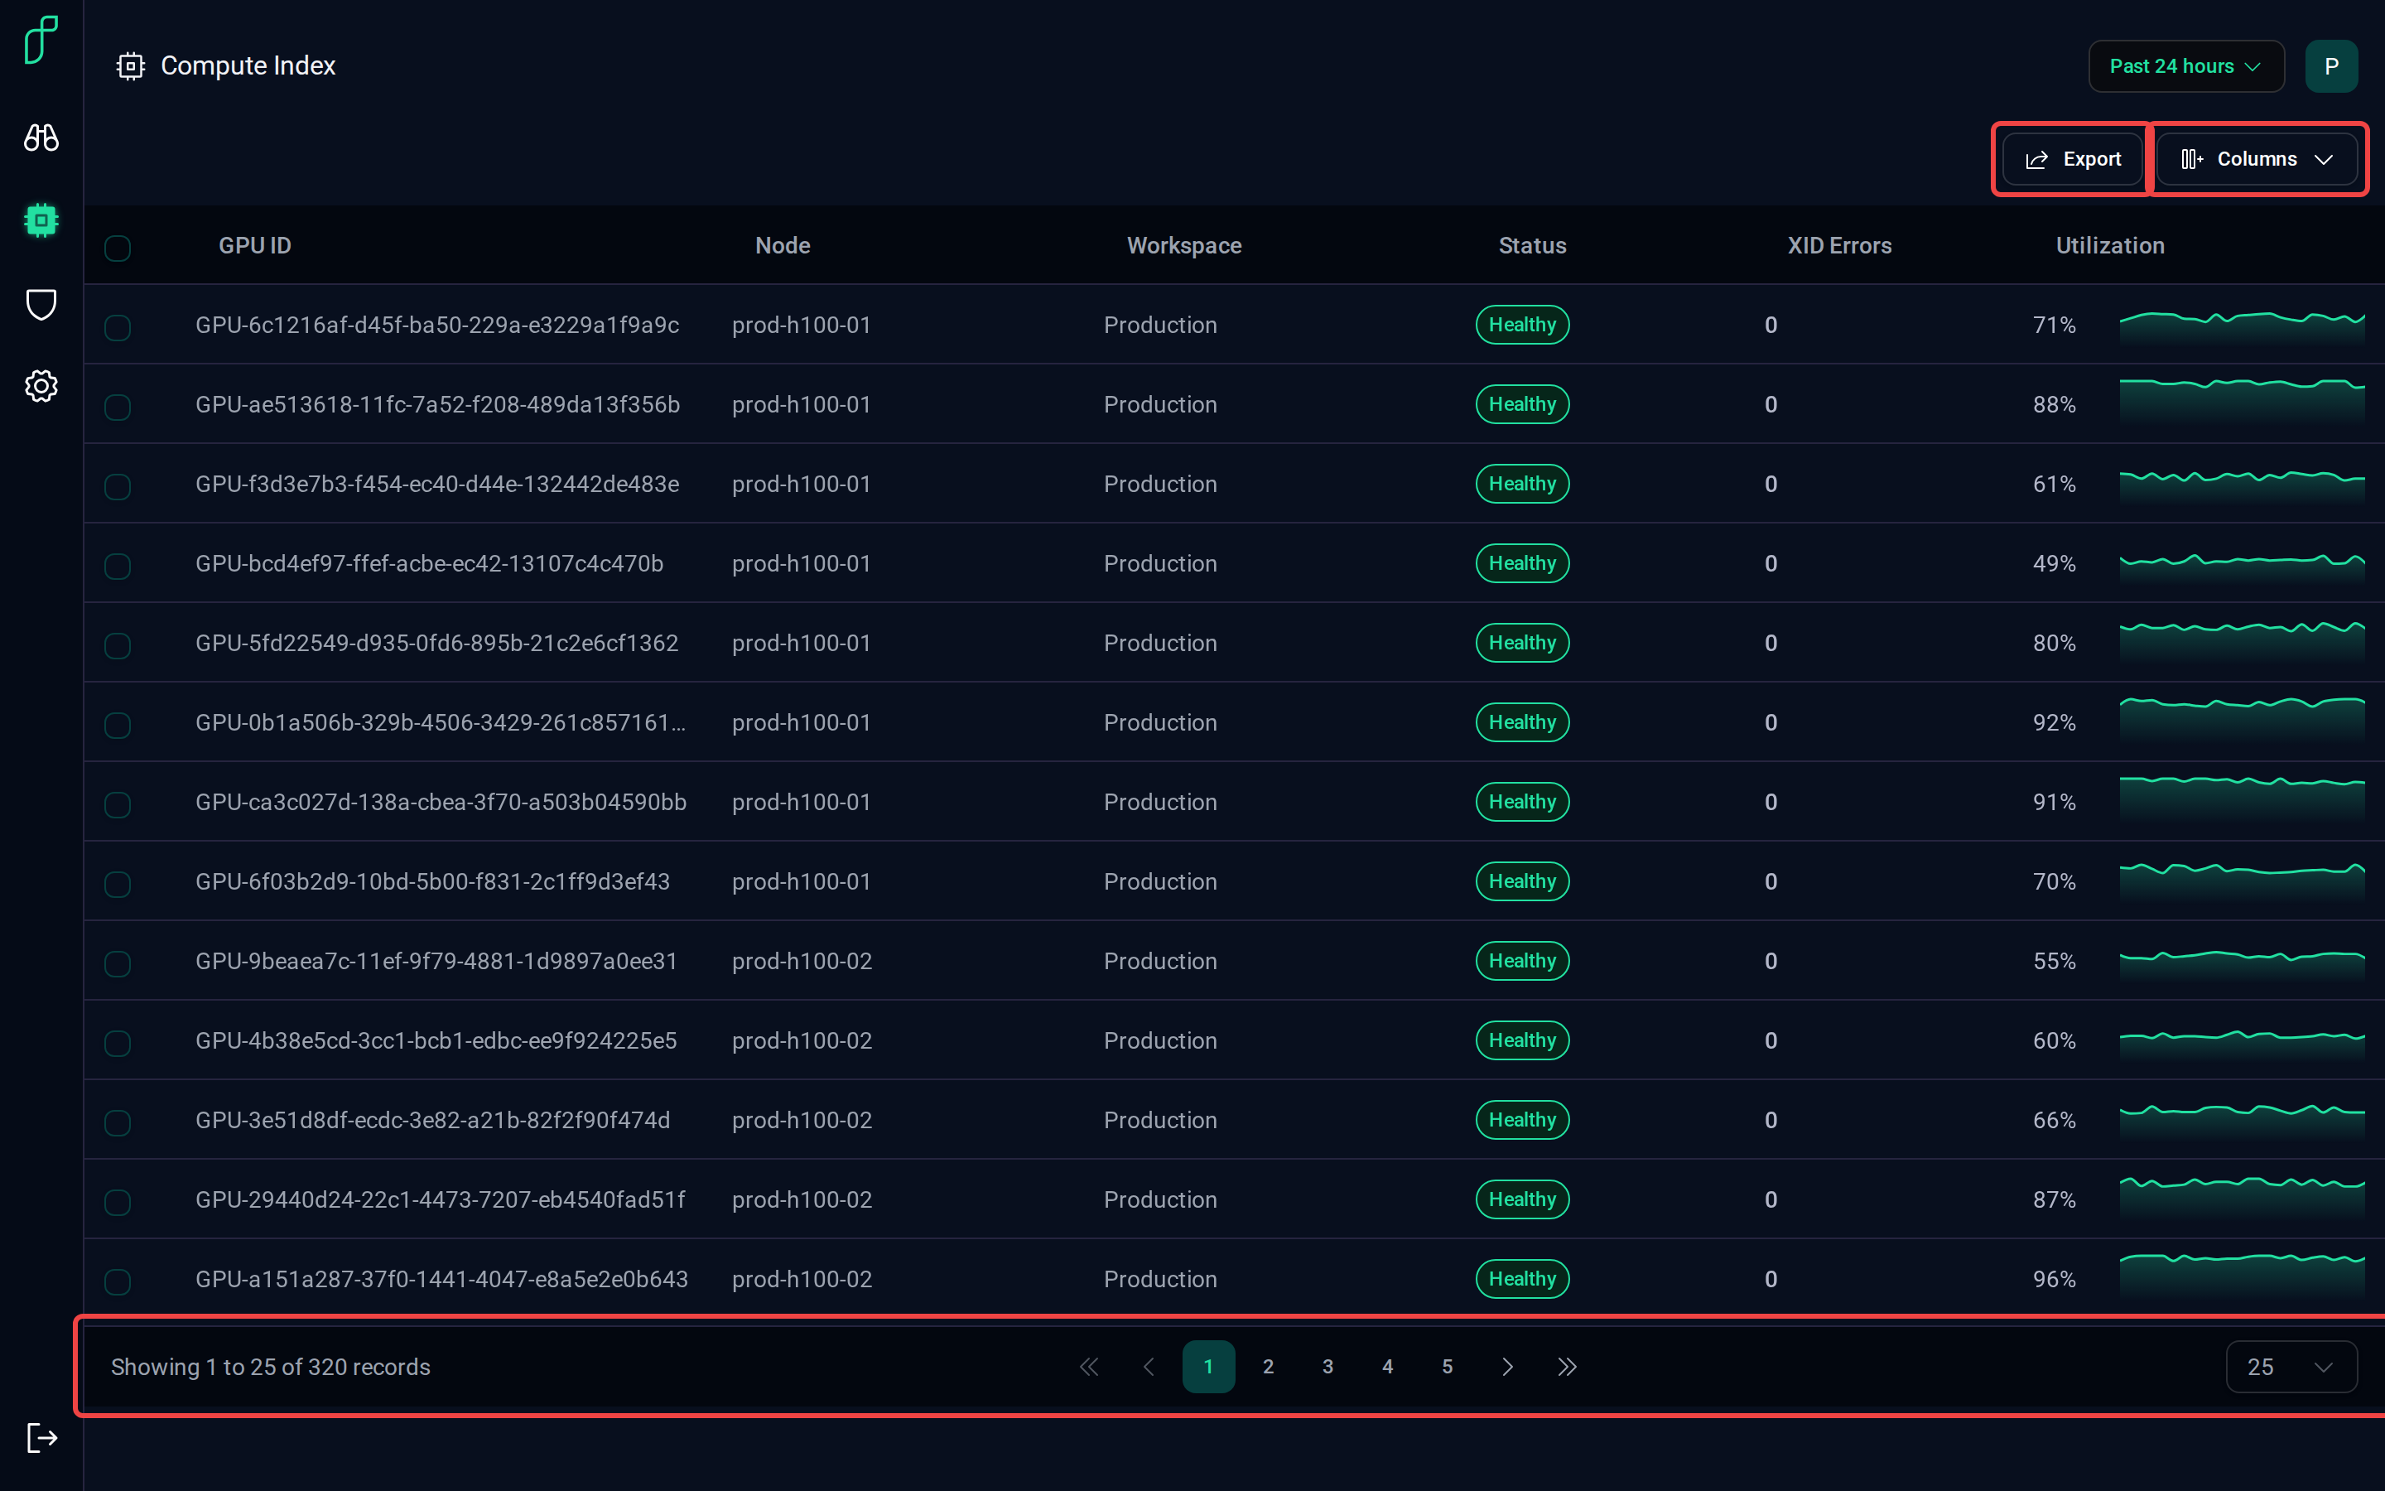Screen dimensions: 2385x1491
Task: Open the shield security section
Action: tap(41, 305)
